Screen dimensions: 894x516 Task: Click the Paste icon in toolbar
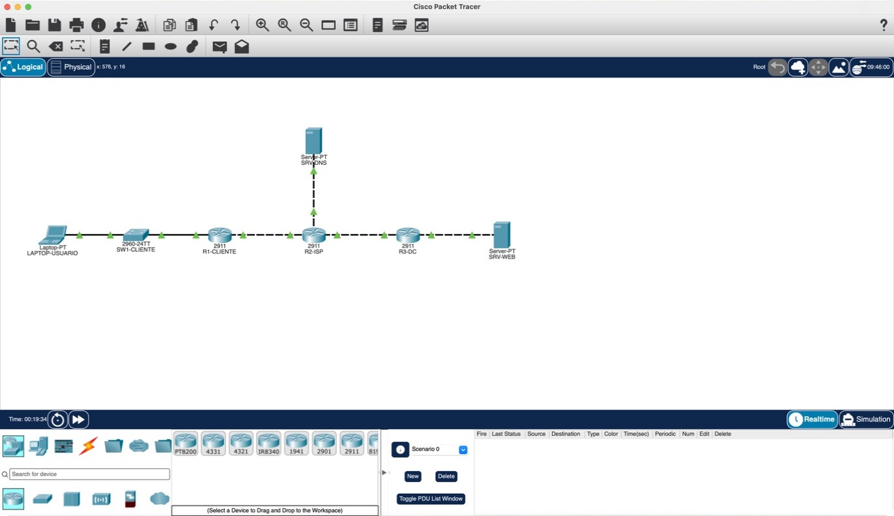191,25
